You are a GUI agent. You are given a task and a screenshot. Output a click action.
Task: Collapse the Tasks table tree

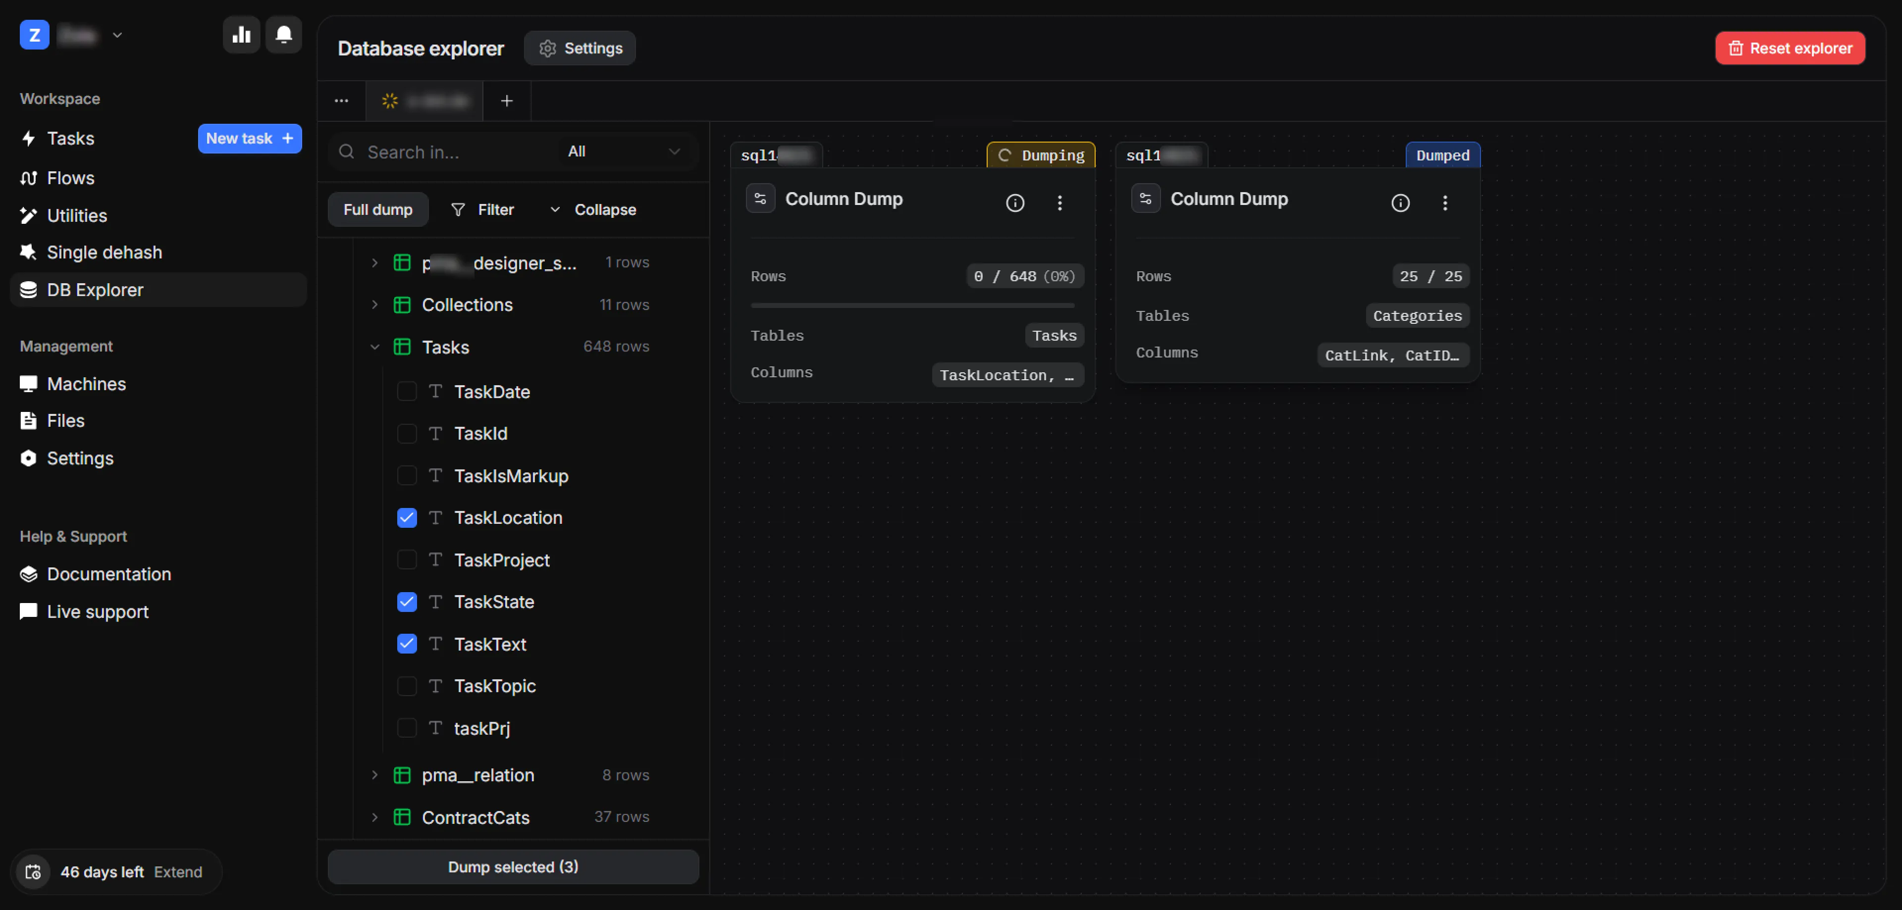click(x=375, y=346)
